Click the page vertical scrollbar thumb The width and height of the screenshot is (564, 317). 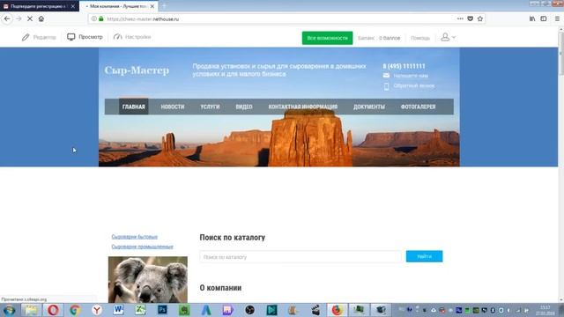[x=560, y=53]
